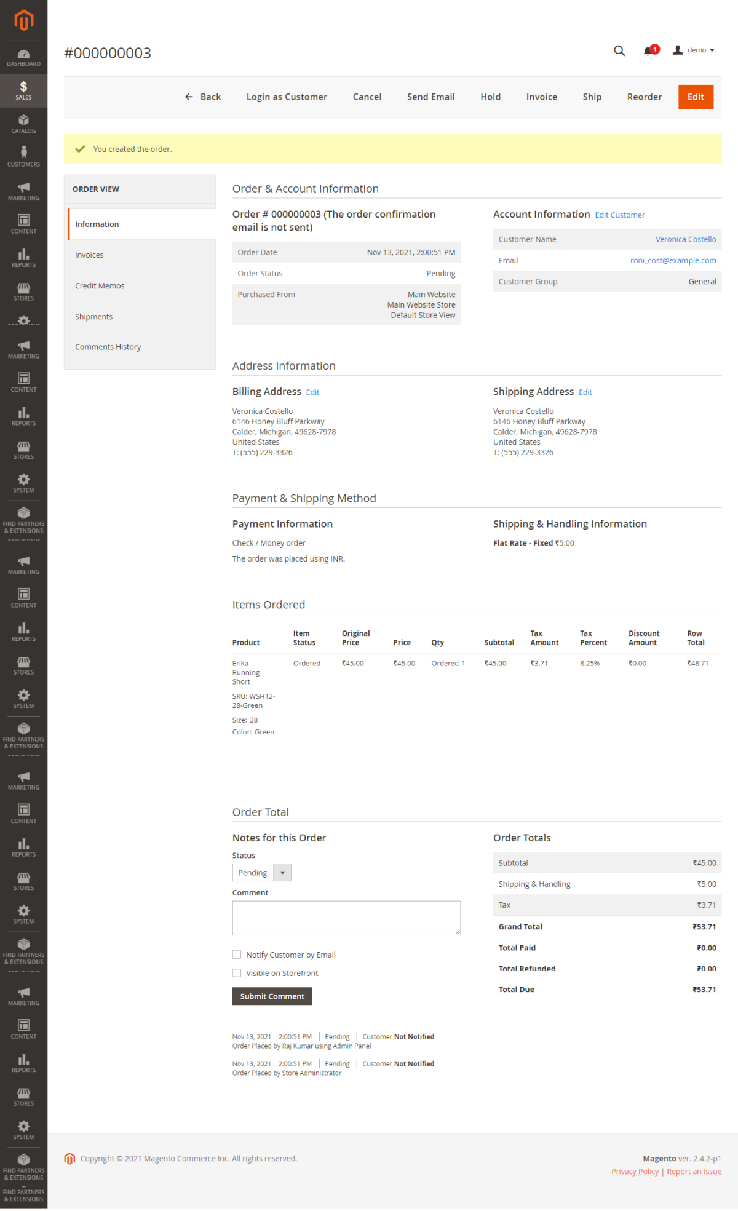The image size is (738, 1211).
Task: Click the Tax Amount column header
Action: pyautogui.click(x=545, y=638)
